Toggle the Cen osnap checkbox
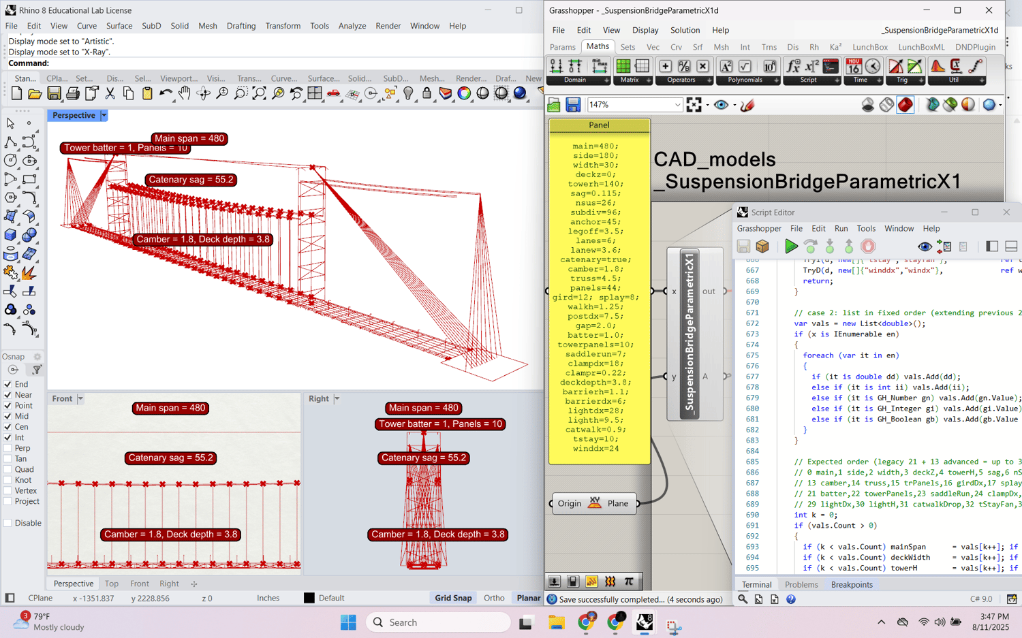1022x638 pixels. [7, 427]
